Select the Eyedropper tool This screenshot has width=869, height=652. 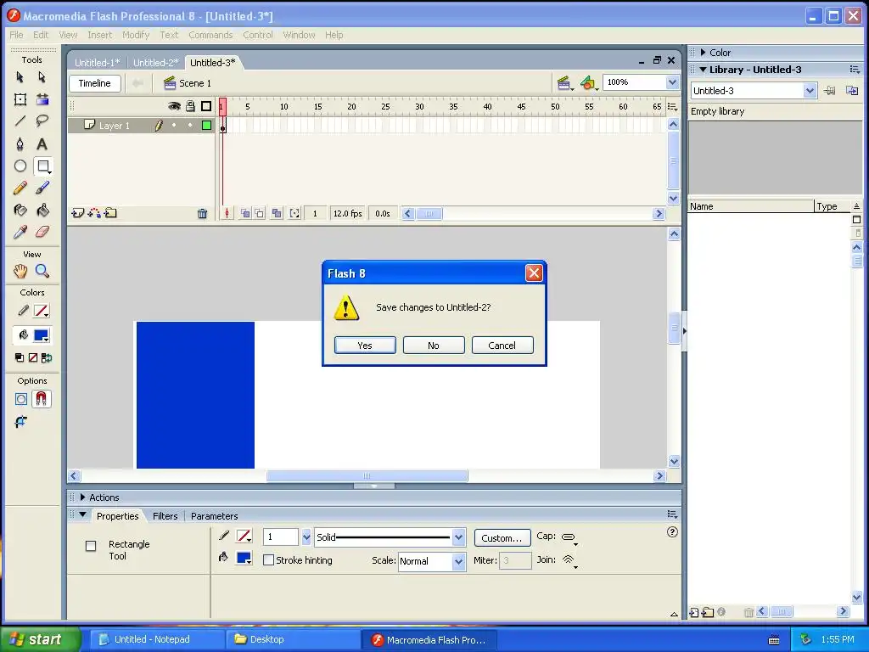pos(20,232)
